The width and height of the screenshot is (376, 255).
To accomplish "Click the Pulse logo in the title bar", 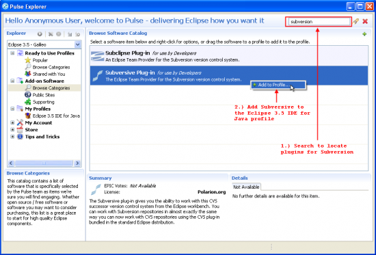I will (5, 6).
